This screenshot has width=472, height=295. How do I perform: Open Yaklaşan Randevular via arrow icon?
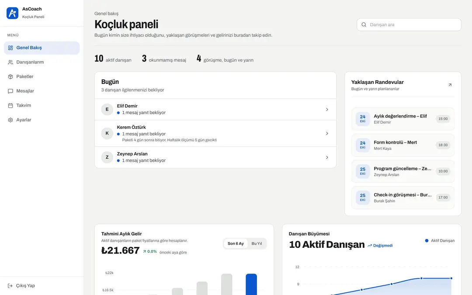click(x=450, y=85)
